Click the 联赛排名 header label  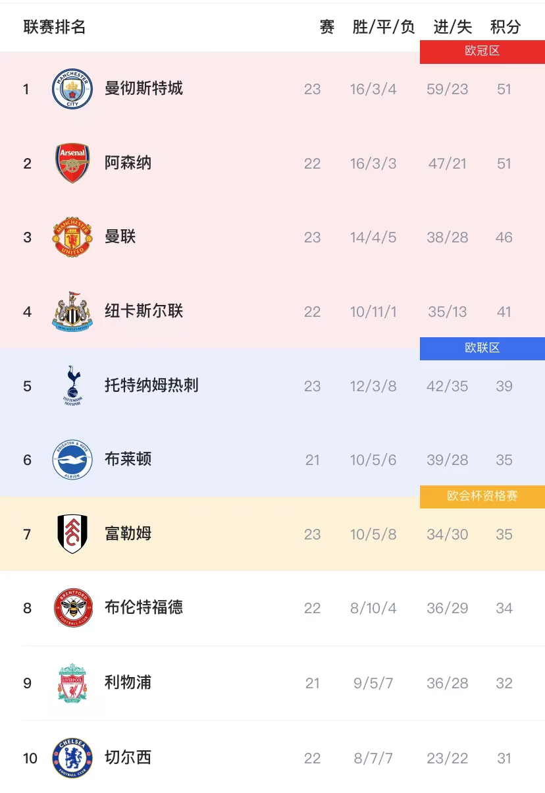click(55, 27)
